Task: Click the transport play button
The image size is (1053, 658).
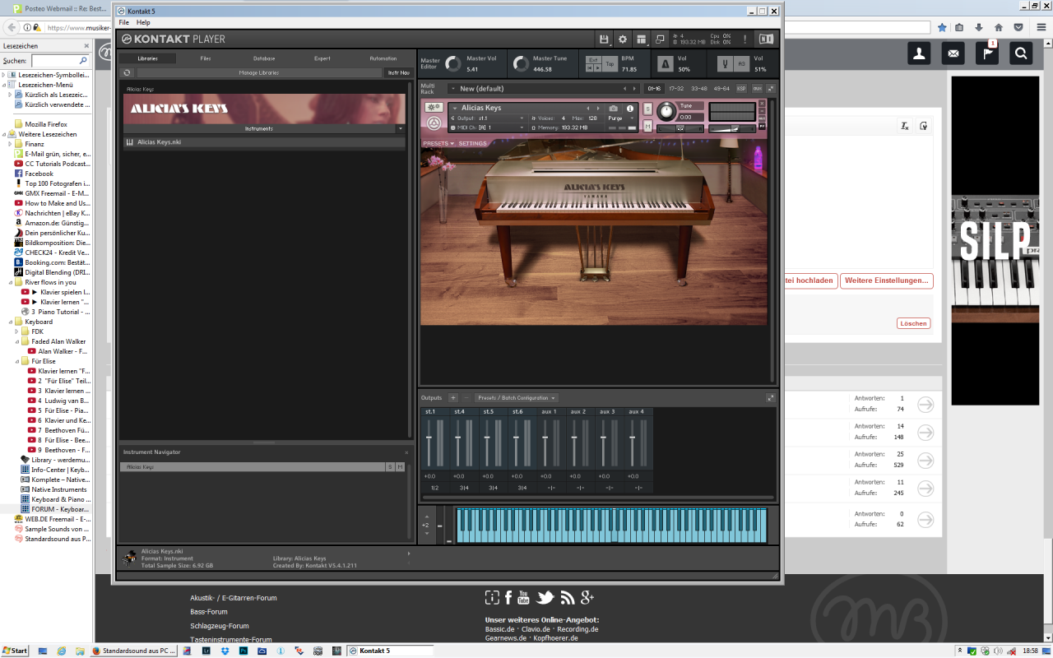Action: (x=598, y=68)
